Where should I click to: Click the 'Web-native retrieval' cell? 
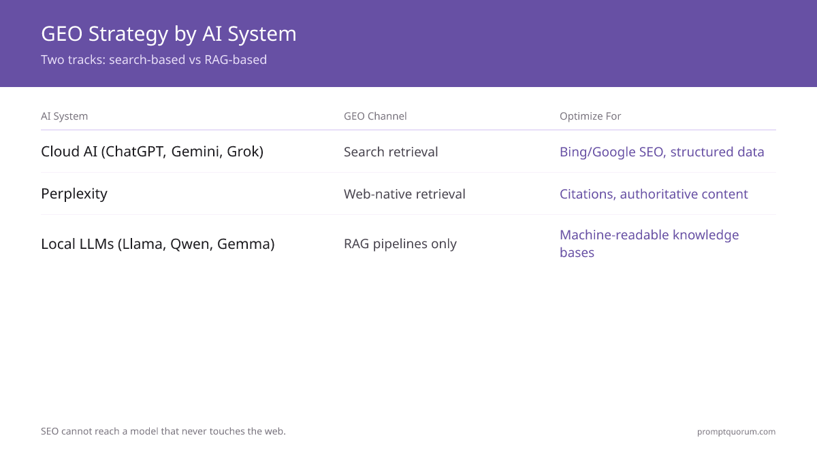click(x=404, y=194)
